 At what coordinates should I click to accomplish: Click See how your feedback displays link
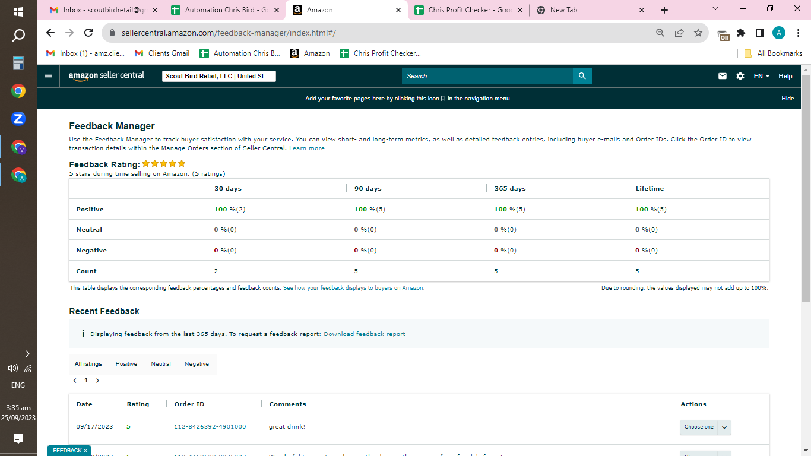(354, 288)
